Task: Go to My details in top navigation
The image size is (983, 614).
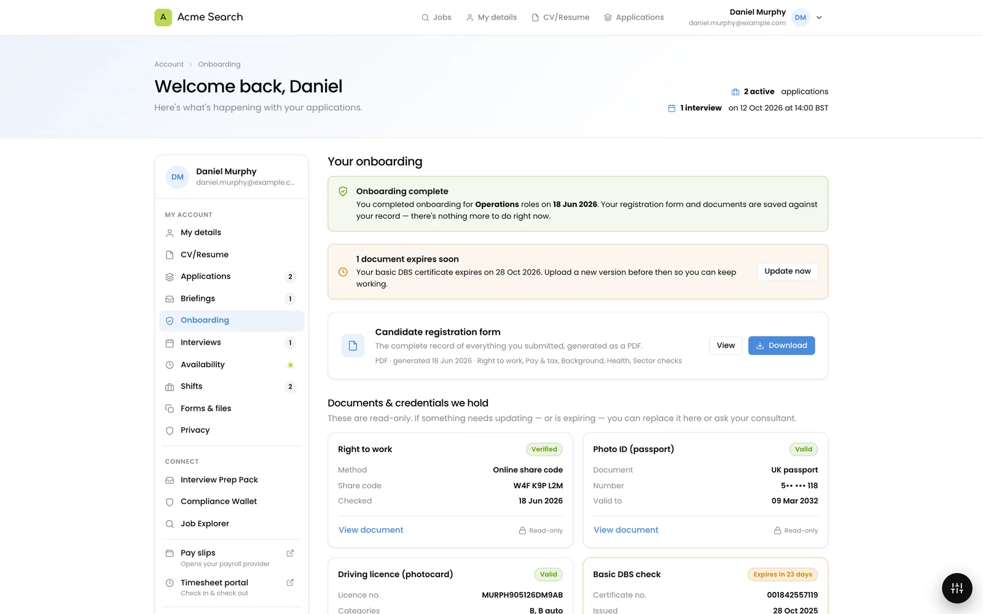Action: 491,17
